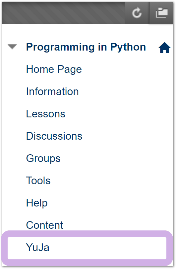Open the folder view icon

pyautogui.click(x=162, y=13)
